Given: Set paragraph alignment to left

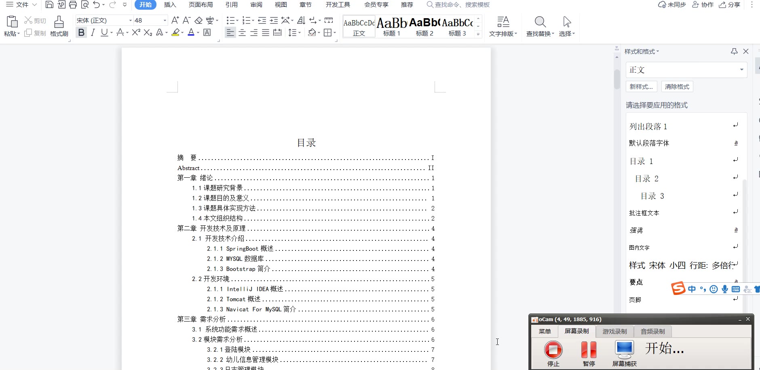Looking at the screenshot, I should pyautogui.click(x=230, y=33).
